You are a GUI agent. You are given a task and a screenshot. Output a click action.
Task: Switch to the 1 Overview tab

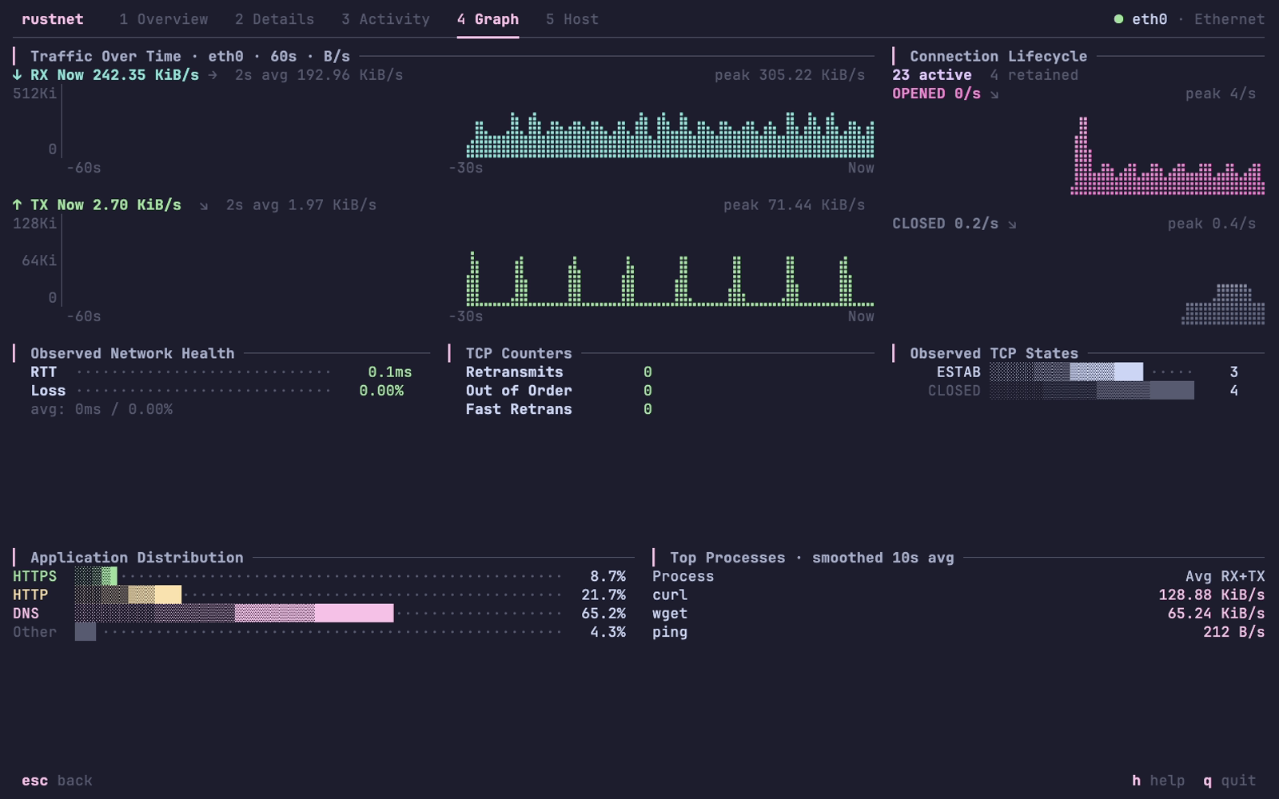point(164,19)
